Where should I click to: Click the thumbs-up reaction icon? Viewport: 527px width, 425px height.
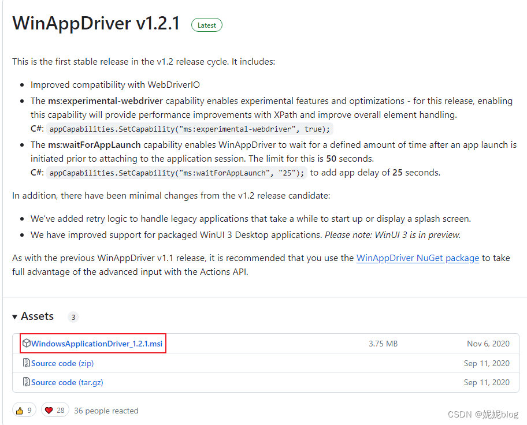tap(20, 410)
